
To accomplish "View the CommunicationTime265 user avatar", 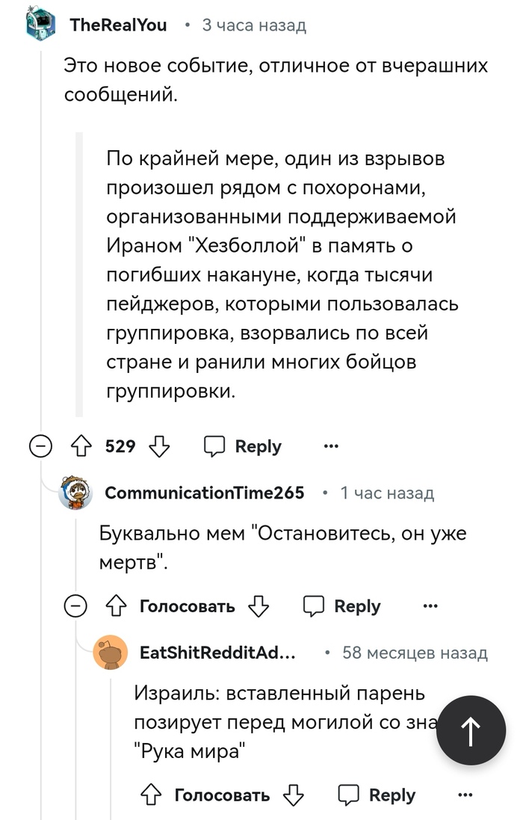I will tap(75, 493).
